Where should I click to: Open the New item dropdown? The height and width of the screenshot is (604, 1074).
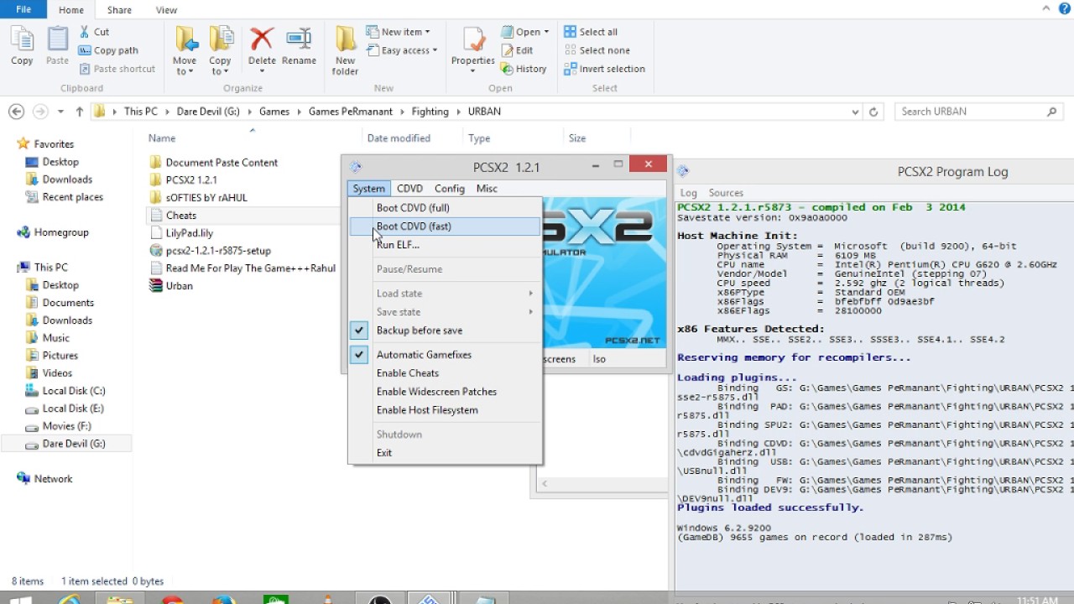pyautogui.click(x=399, y=32)
